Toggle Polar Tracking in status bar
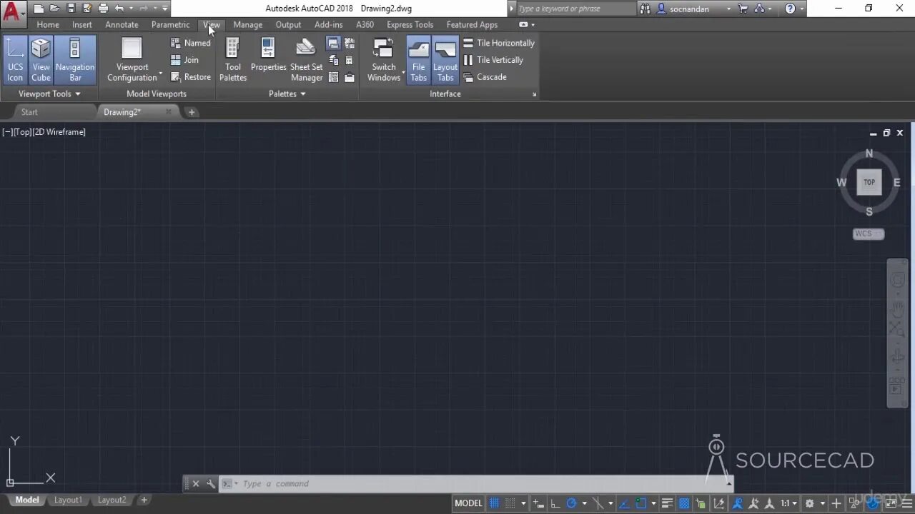 coord(571,503)
